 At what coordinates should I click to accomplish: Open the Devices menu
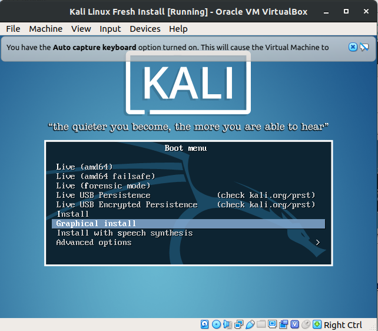click(x=145, y=29)
